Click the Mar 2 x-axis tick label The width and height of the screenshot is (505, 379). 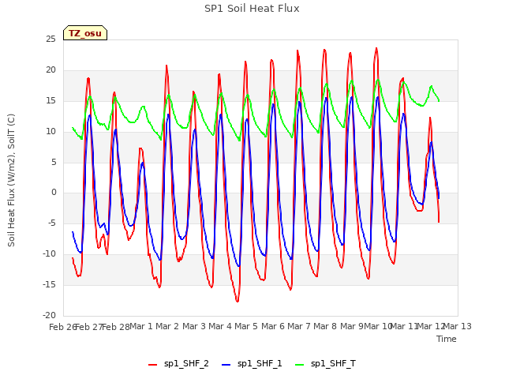[x=167, y=326]
